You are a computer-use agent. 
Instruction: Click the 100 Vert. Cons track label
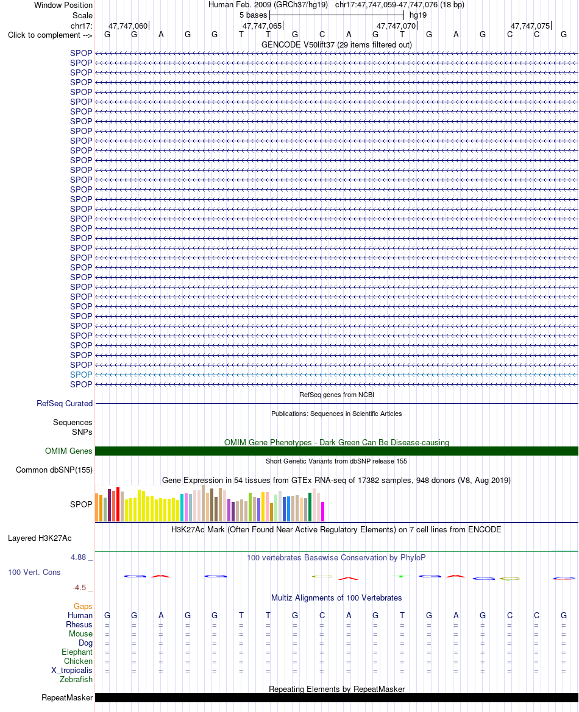click(x=34, y=572)
